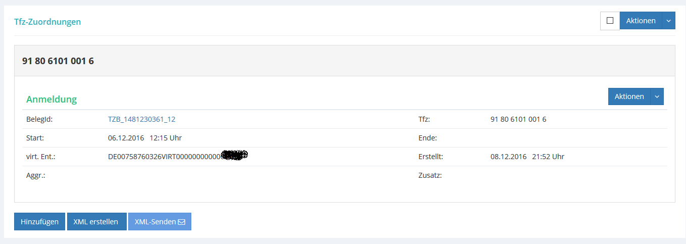The height and width of the screenshot is (244, 686).
Task: Tick the checkbox beside the top Aktionen button
Action: [x=610, y=21]
